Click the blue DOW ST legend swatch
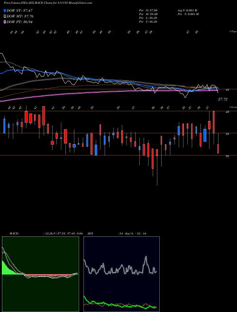Screen dimensions: 237x312 coord(5,10)
